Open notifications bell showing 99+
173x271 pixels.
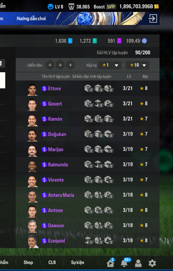point(124,264)
